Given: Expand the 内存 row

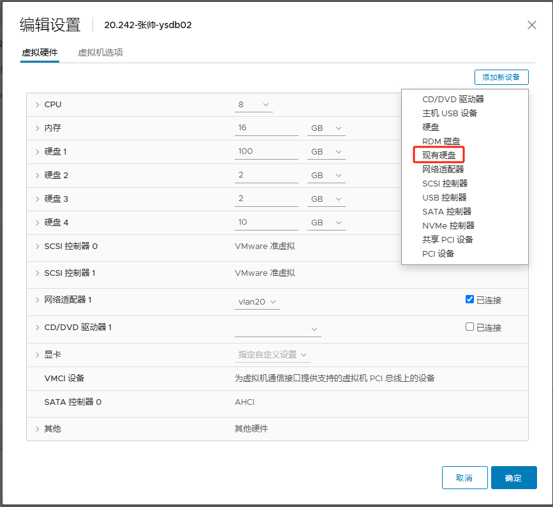Looking at the screenshot, I should [x=38, y=128].
